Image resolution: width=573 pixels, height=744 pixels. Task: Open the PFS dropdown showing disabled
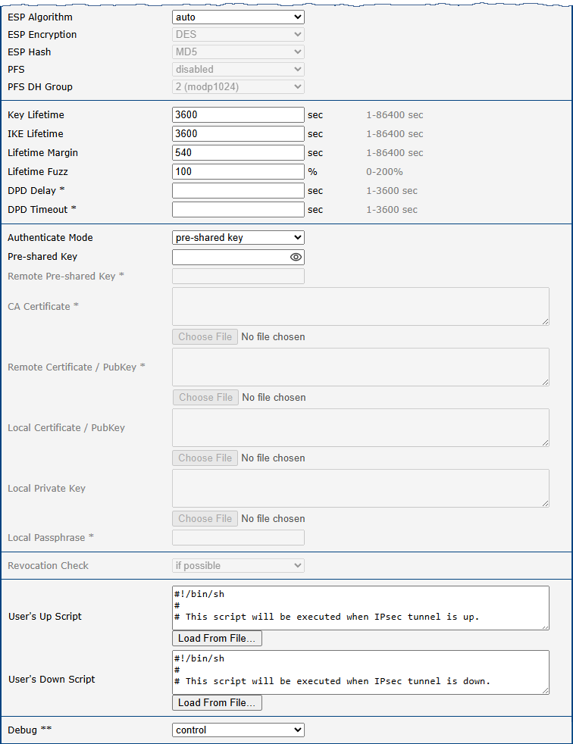coord(238,69)
